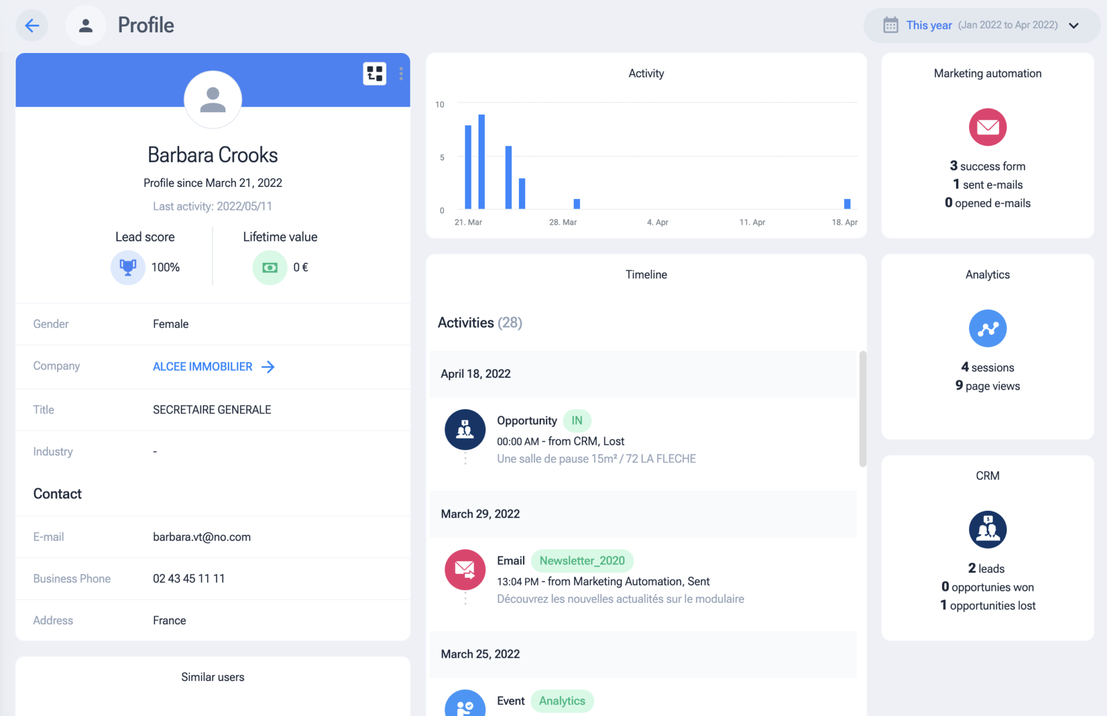Open the ALCEE IMMOBILIER company link
The width and height of the screenshot is (1107, 716).
[202, 366]
